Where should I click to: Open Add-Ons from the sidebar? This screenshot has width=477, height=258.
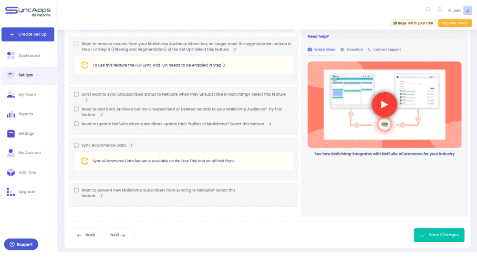click(29, 172)
